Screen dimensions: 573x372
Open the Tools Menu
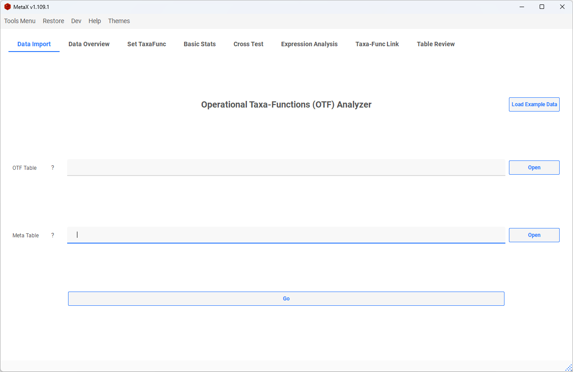point(20,21)
